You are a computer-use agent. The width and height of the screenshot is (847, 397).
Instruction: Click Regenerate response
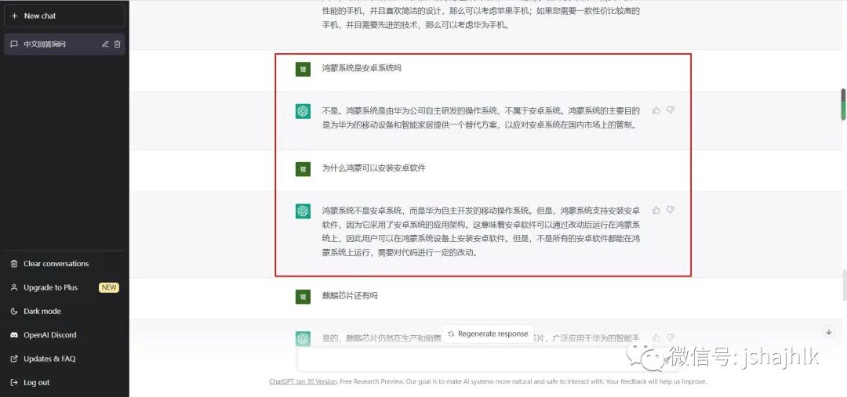[x=488, y=334]
